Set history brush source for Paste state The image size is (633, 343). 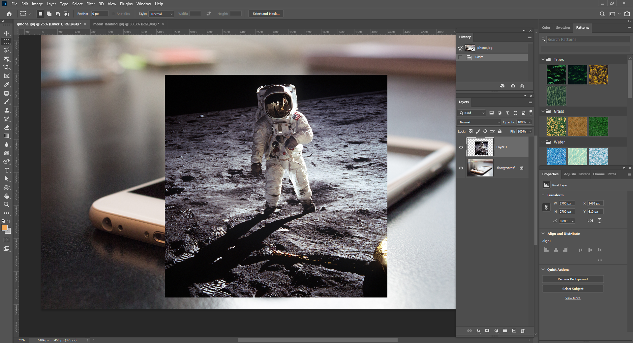point(460,57)
